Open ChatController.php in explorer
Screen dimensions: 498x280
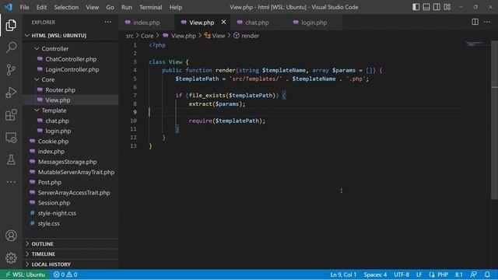[71, 59]
